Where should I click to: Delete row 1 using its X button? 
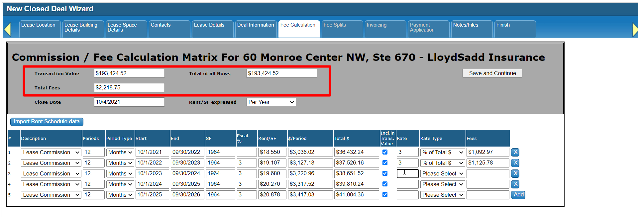pyautogui.click(x=515, y=152)
